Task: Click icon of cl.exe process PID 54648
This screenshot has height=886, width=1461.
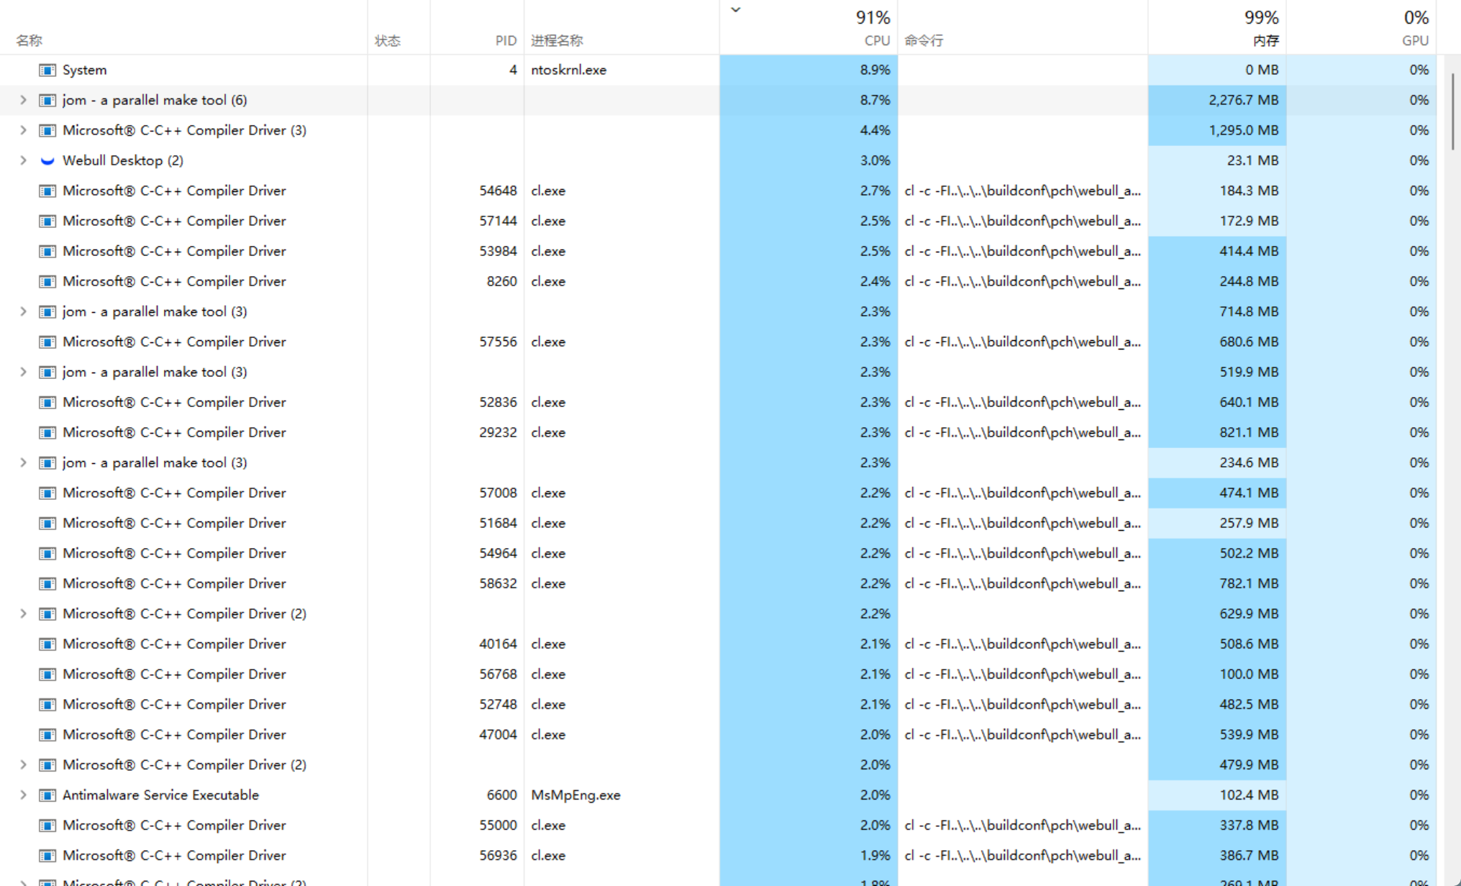Action: click(47, 191)
